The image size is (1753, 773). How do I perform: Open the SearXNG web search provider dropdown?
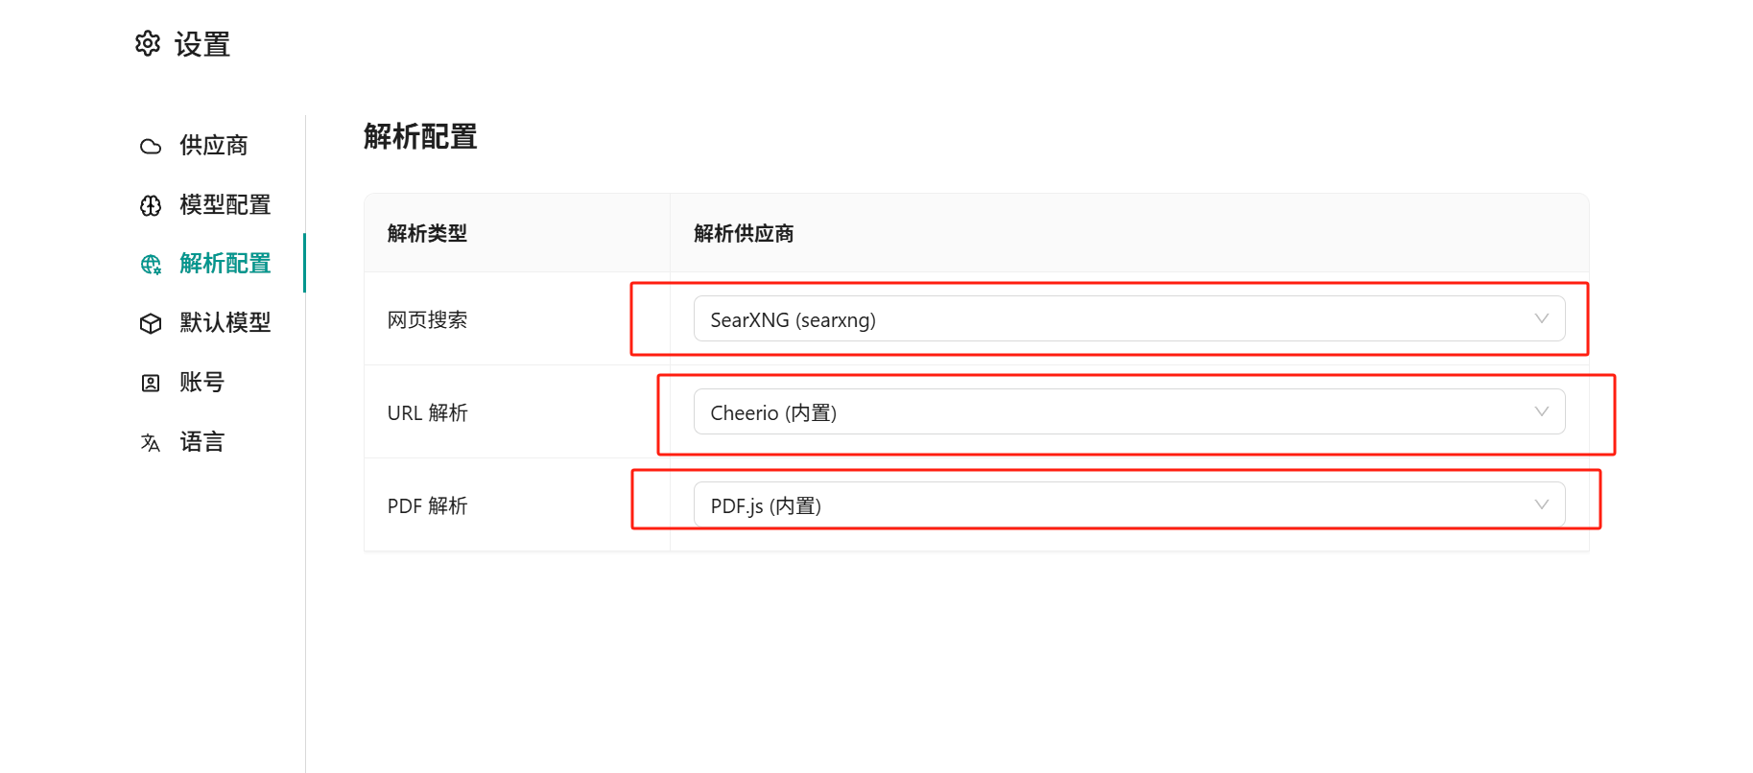point(1113,319)
